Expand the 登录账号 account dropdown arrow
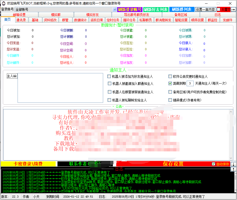Screen dimensions: 237x200 (x=115, y=9)
